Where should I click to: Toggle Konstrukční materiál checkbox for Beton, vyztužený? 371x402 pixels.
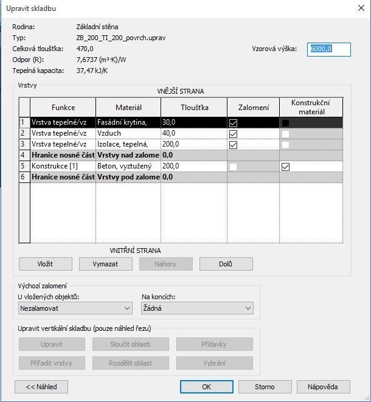click(285, 167)
